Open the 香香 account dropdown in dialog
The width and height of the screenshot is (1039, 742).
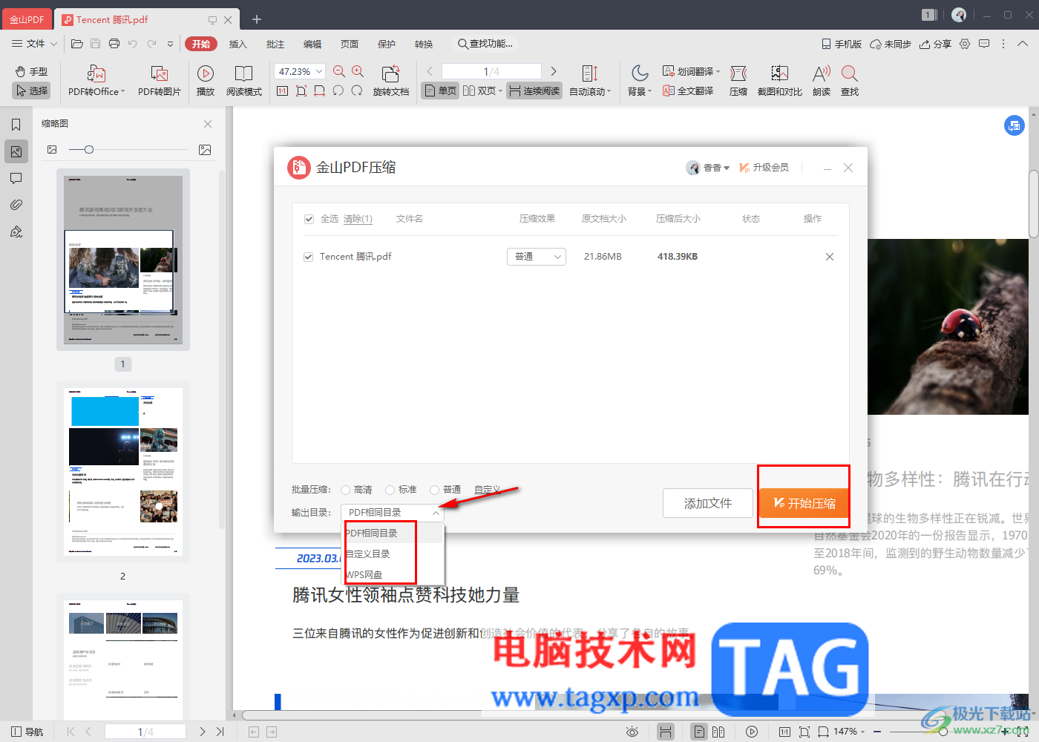tap(708, 168)
